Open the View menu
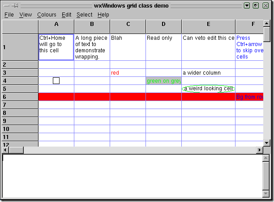Viewport: 274px width, 202px height. point(26,15)
